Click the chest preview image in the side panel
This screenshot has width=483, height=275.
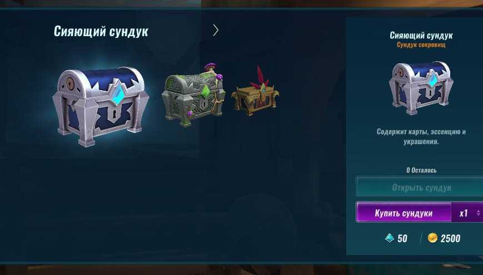coord(421,88)
